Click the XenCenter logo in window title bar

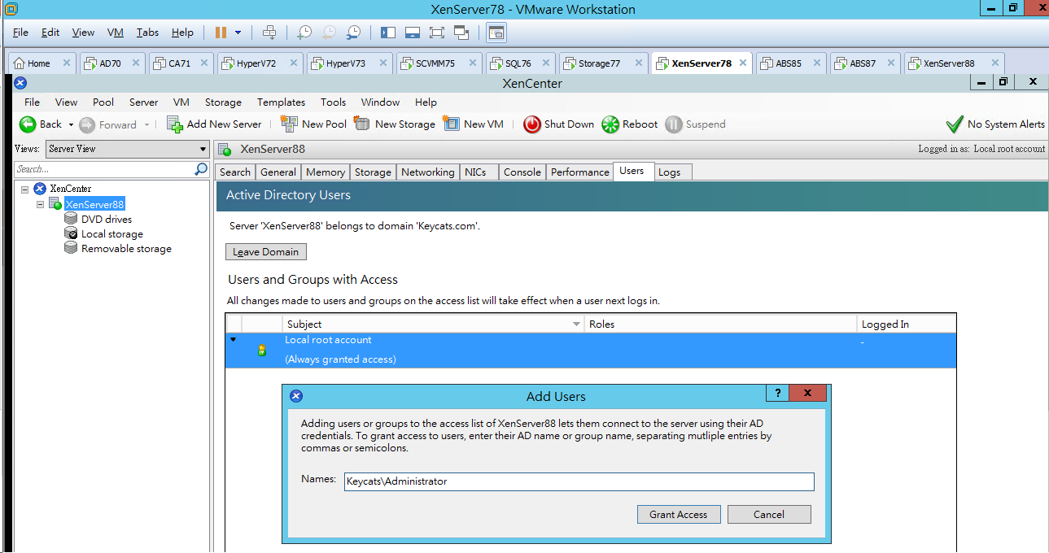pyautogui.click(x=21, y=83)
